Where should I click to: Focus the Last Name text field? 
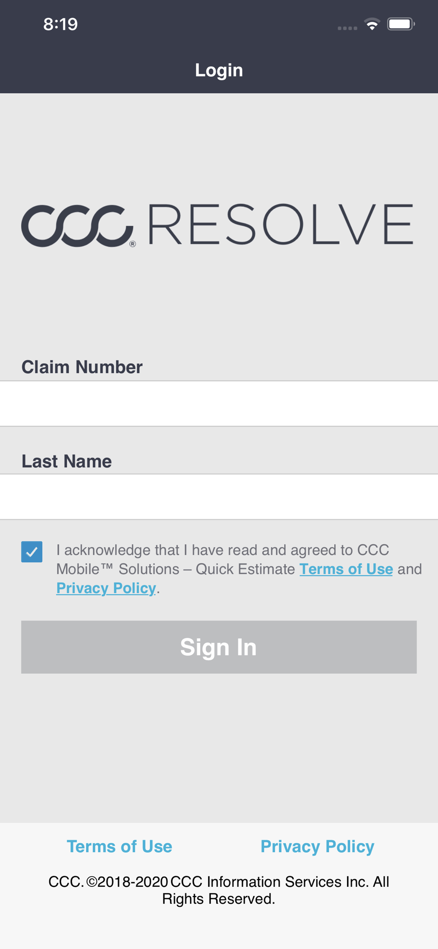pyautogui.click(x=219, y=497)
